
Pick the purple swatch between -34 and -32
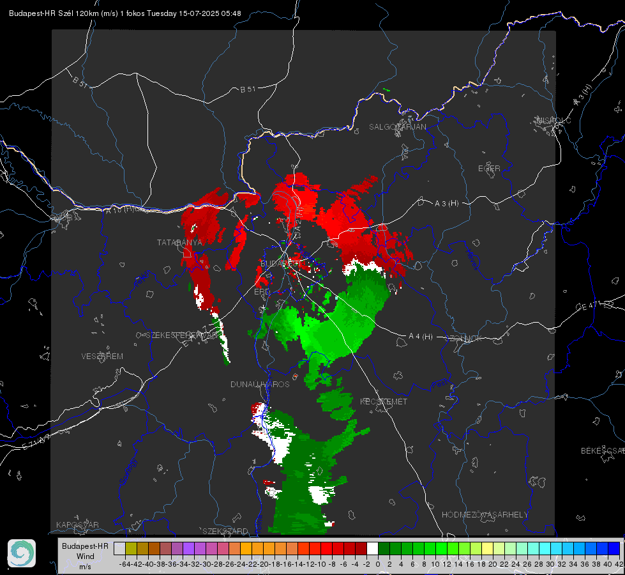pyautogui.click(x=188, y=548)
